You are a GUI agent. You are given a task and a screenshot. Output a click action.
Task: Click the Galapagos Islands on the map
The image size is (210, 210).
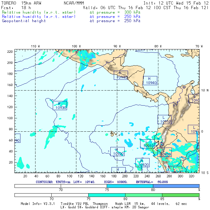[x=113, y=134]
